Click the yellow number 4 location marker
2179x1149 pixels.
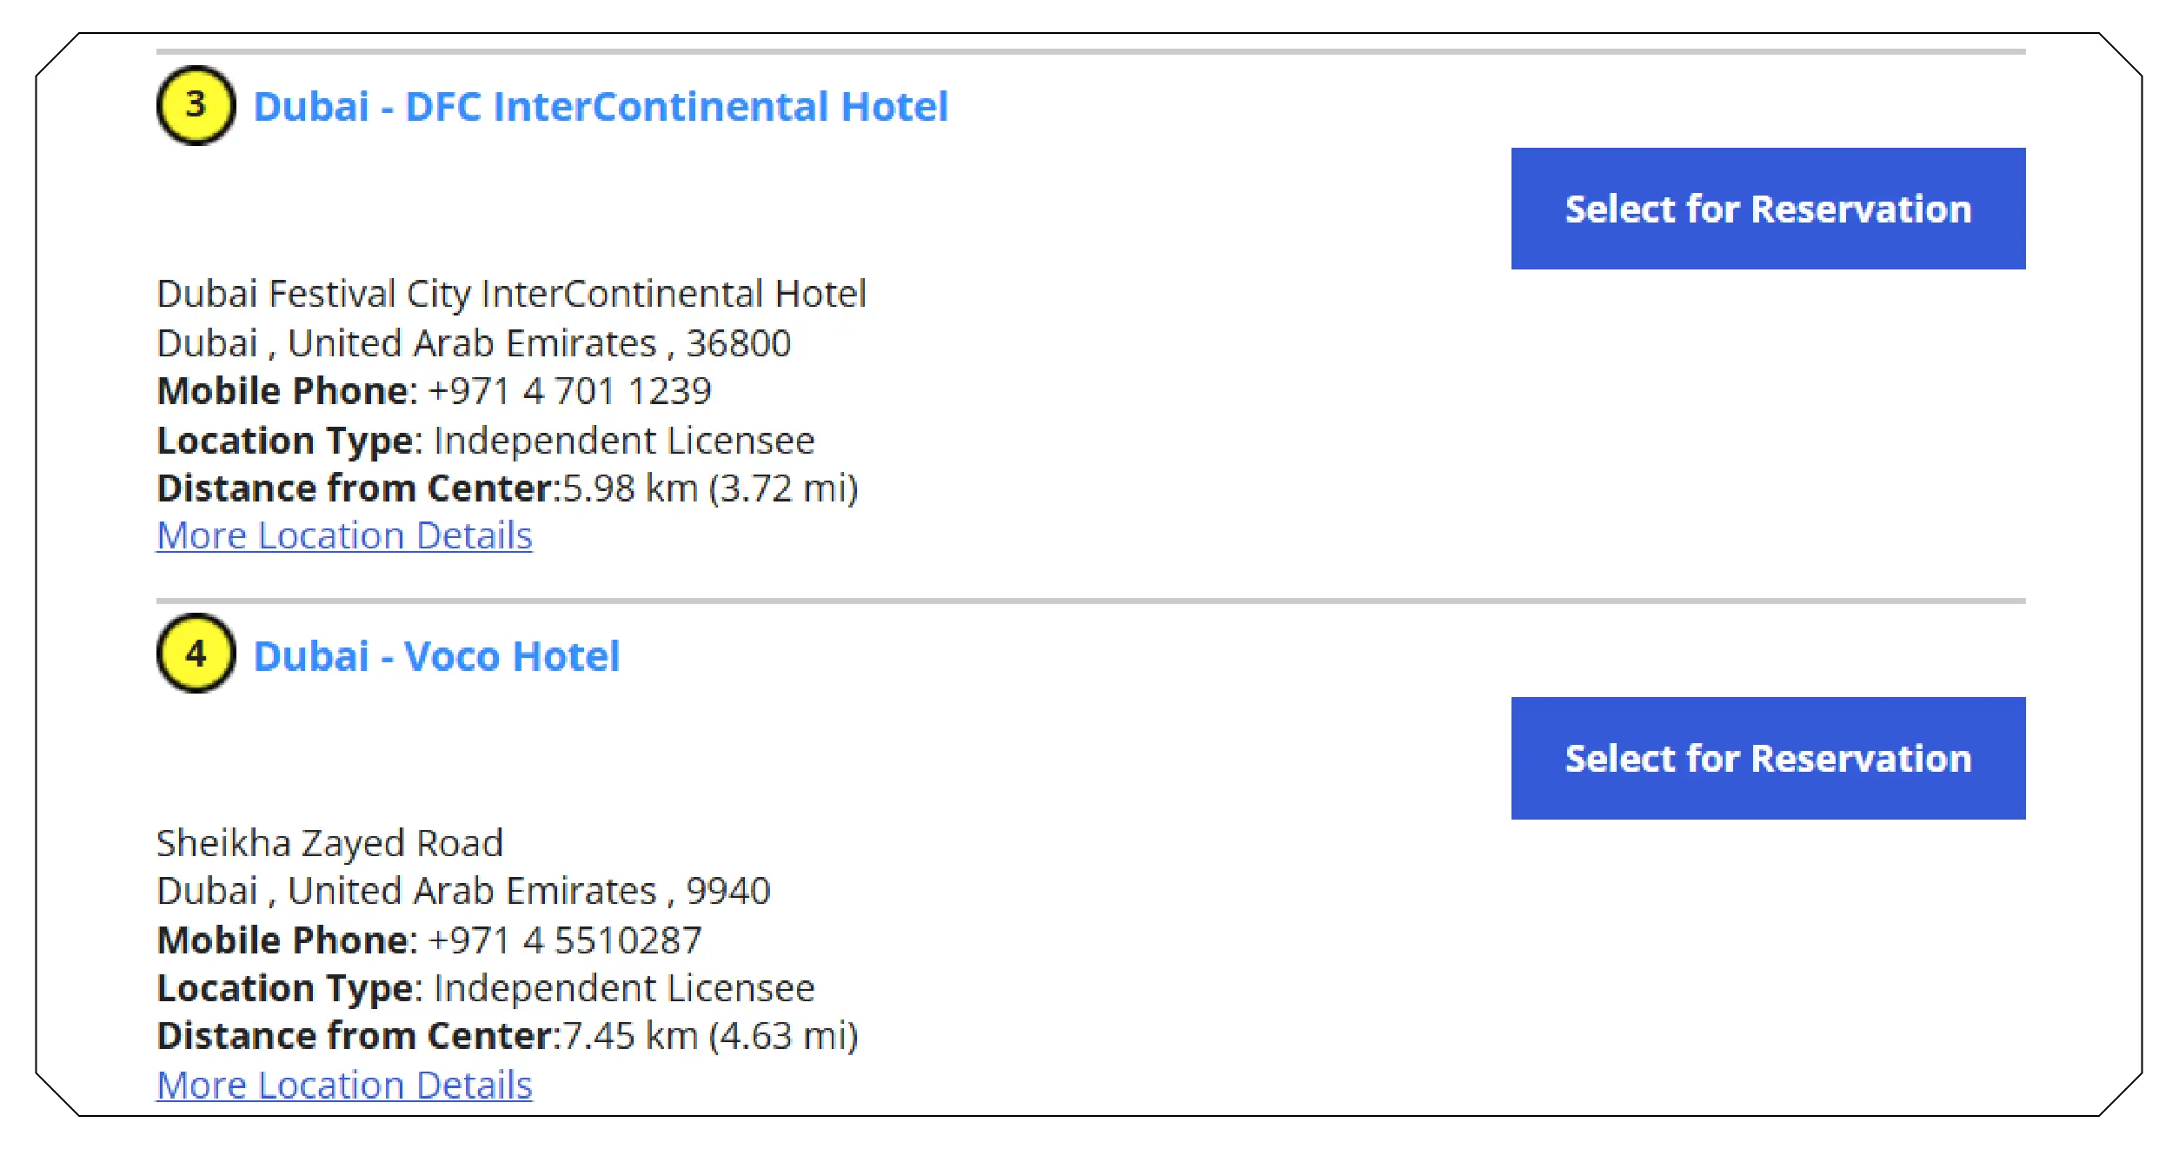(x=196, y=654)
